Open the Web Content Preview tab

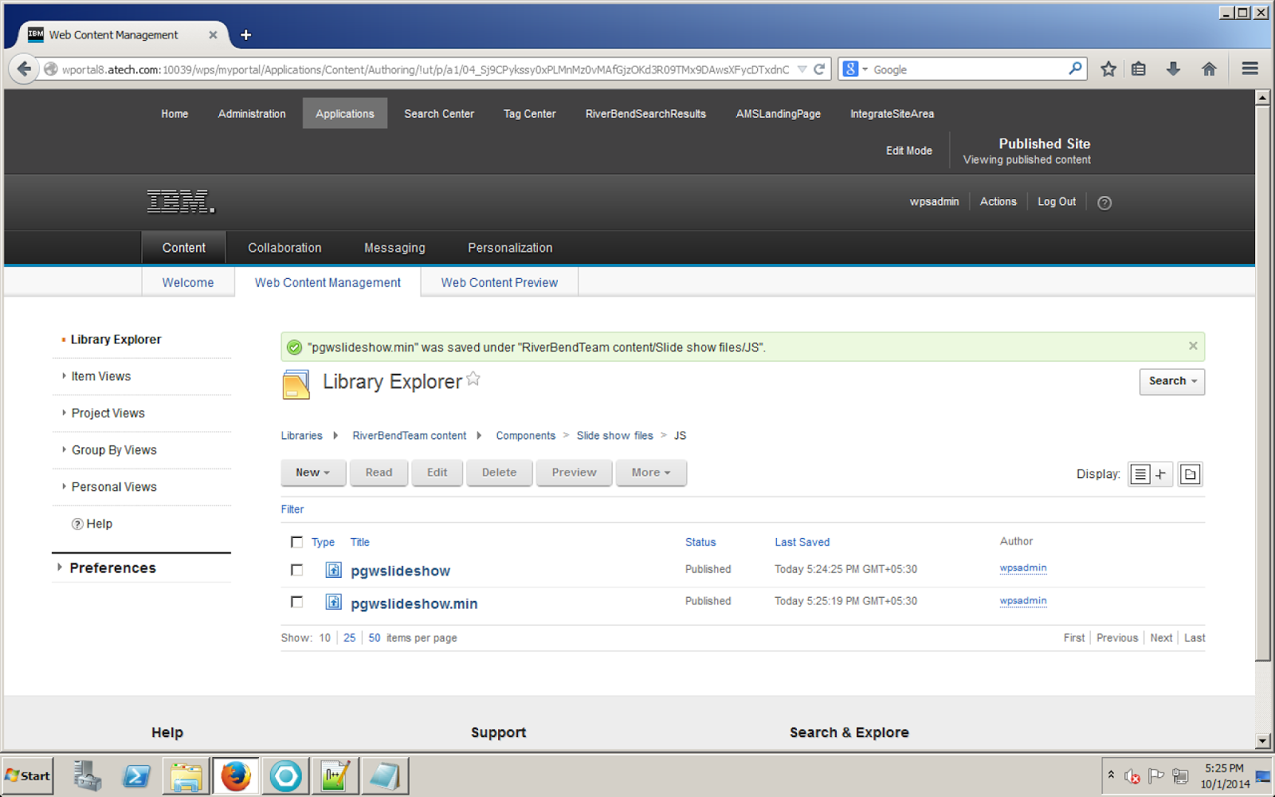[500, 282]
